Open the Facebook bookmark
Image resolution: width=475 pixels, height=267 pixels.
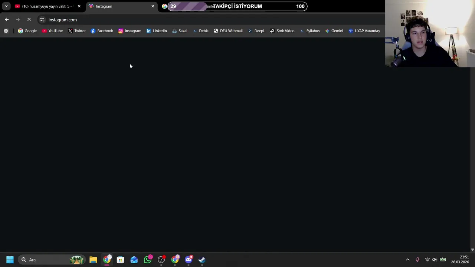tap(102, 31)
